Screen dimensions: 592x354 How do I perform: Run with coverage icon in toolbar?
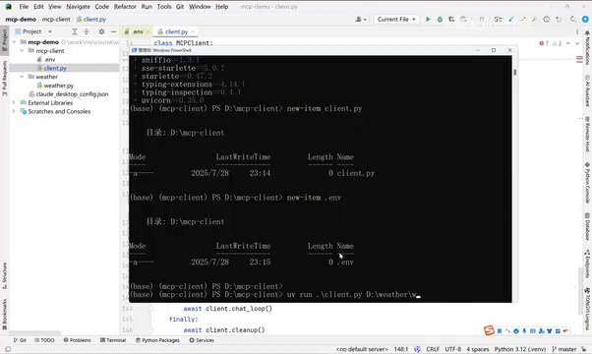[x=451, y=20]
